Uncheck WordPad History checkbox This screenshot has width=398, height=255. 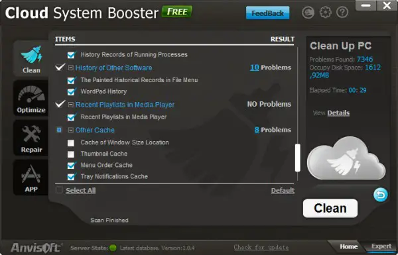pos(71,91)
